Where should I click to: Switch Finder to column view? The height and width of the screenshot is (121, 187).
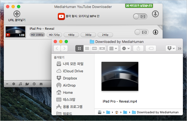[94, 48]
